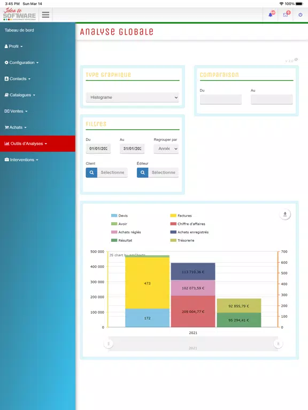Click the Éditeur search magnifier button
Image resolution: width=308 pixels, height=410 pixels.
pos(142,172)
